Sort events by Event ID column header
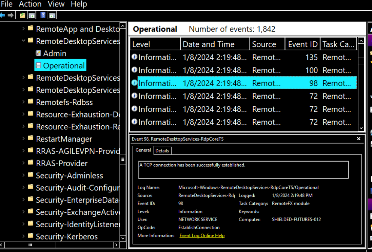Viewport: 372px width, 252px height. (x=302, y=44)
